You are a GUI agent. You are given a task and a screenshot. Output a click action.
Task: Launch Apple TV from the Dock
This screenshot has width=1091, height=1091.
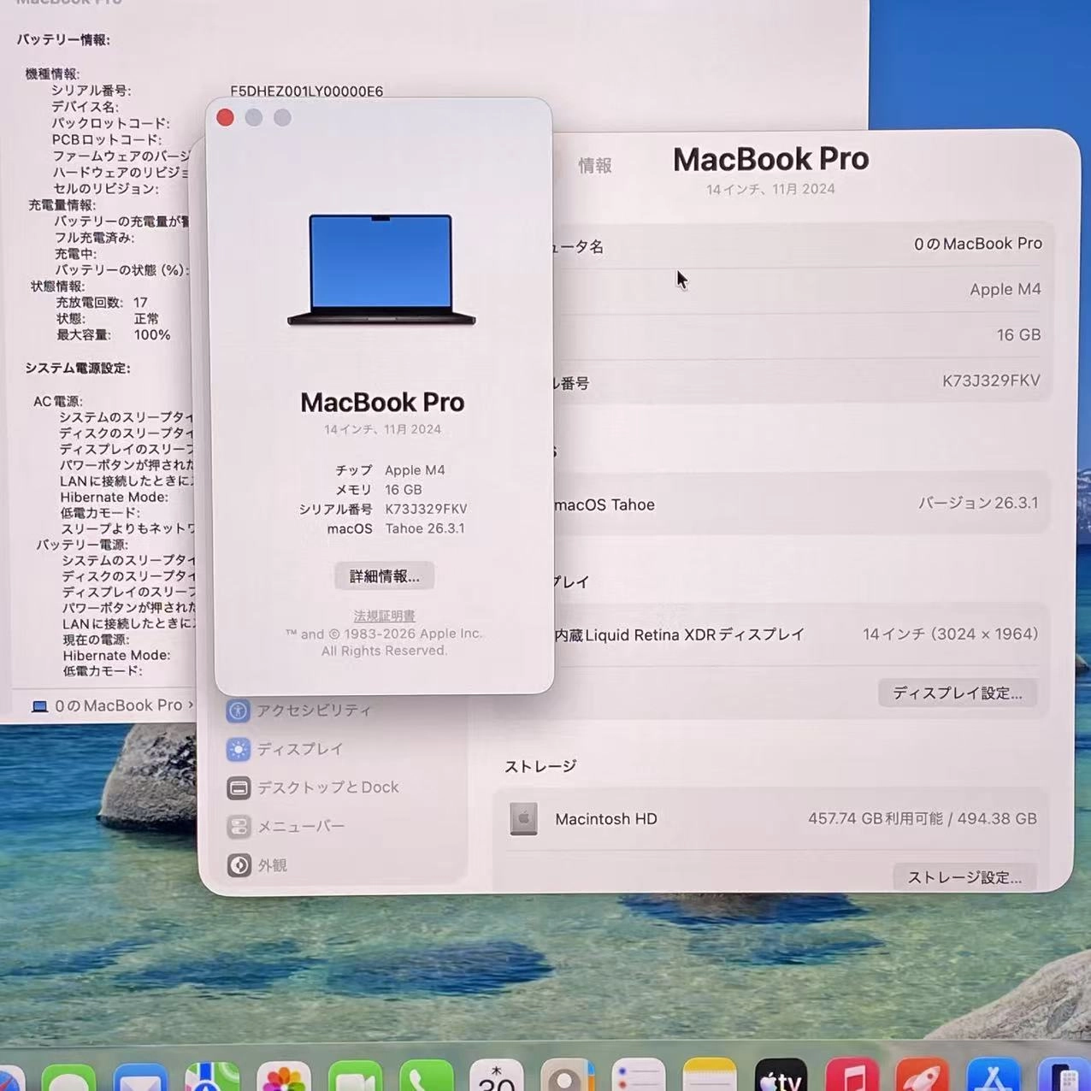pos(781,1076)
